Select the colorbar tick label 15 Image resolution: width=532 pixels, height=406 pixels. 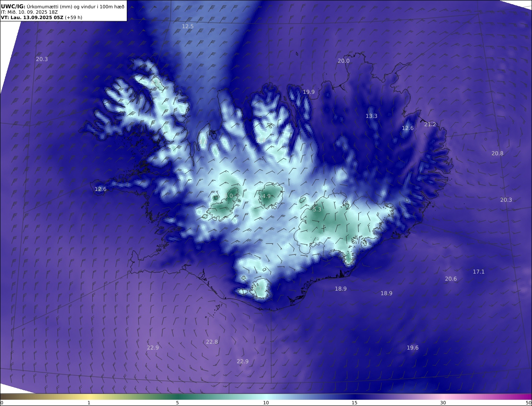[x=355, y=403]
